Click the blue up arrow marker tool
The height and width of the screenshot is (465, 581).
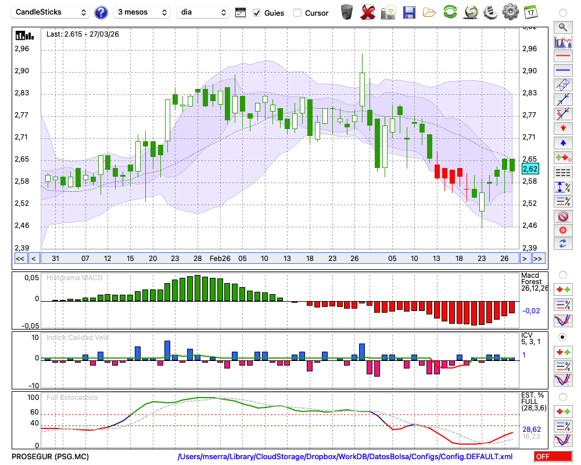(x=562, y=142)
